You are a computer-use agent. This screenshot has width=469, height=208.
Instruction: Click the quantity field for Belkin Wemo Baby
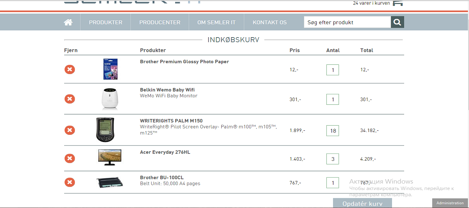(x=333, y=99)
